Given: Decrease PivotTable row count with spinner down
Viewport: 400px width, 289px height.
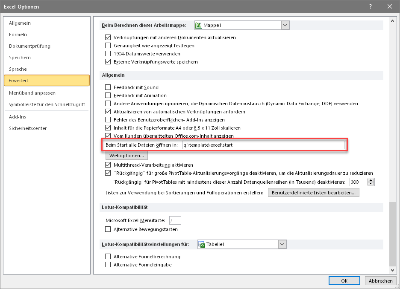Looking at the screenshot, I should pos(371,184).
